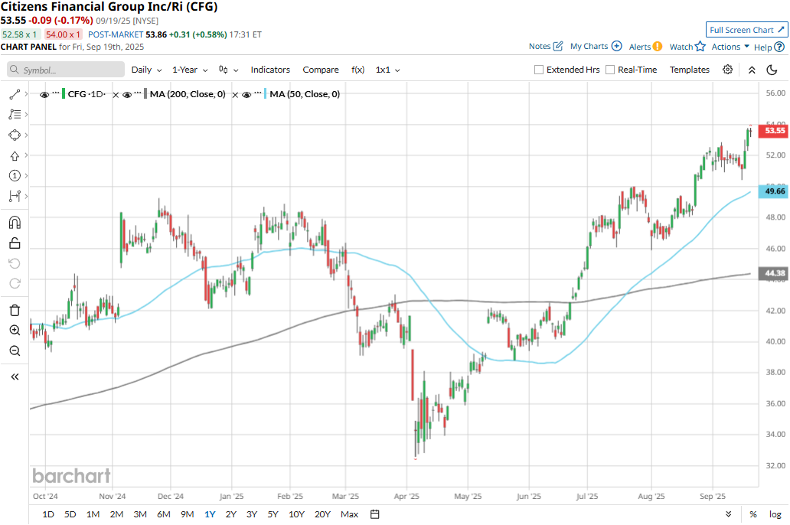Open the Templates menu button
Screen dimensions: 790x525
click(x=690, y=70)
